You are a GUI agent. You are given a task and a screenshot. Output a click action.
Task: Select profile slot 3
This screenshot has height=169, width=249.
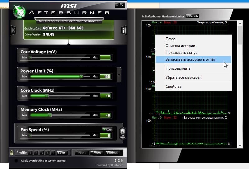tap(42, 153)
